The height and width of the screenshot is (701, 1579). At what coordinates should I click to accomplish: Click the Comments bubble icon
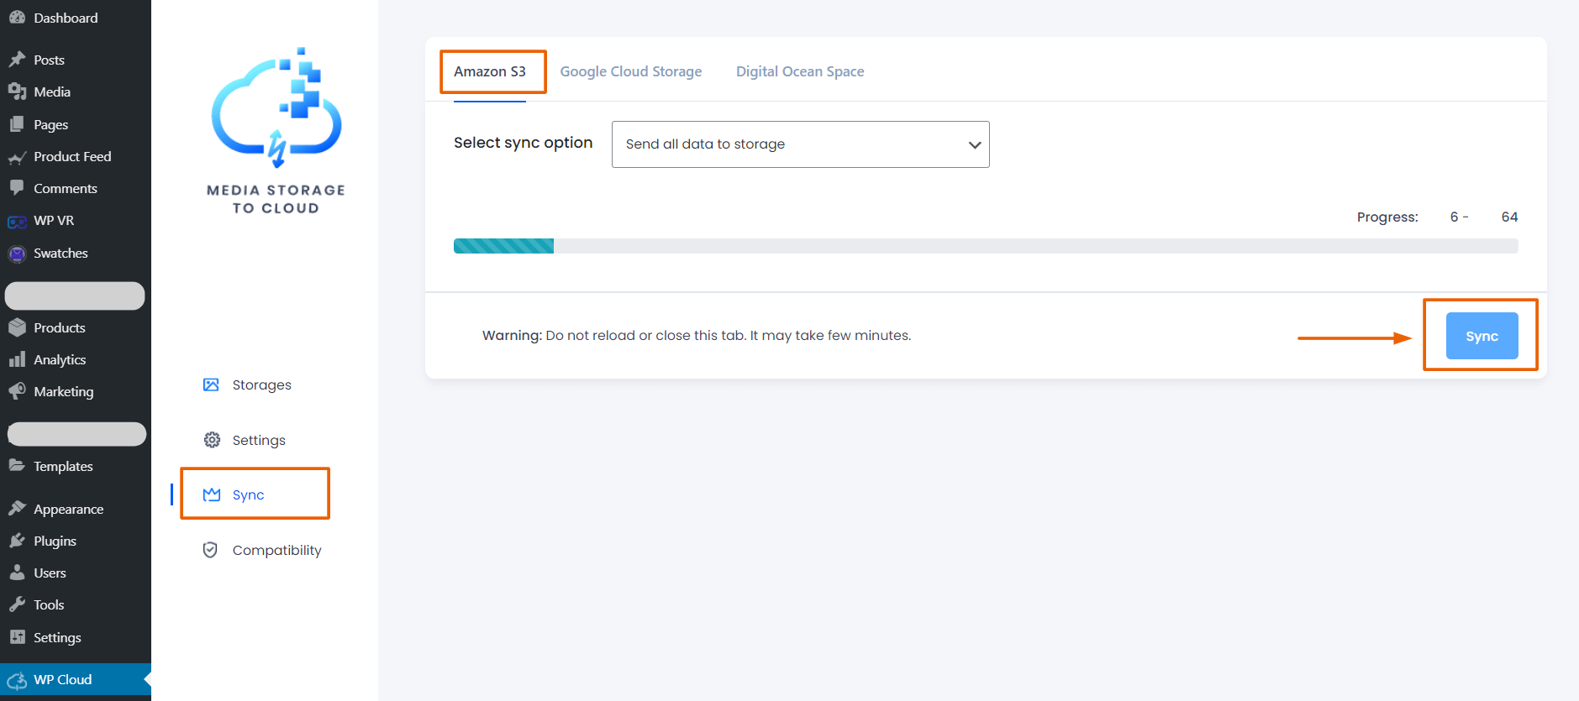[17, 188]
